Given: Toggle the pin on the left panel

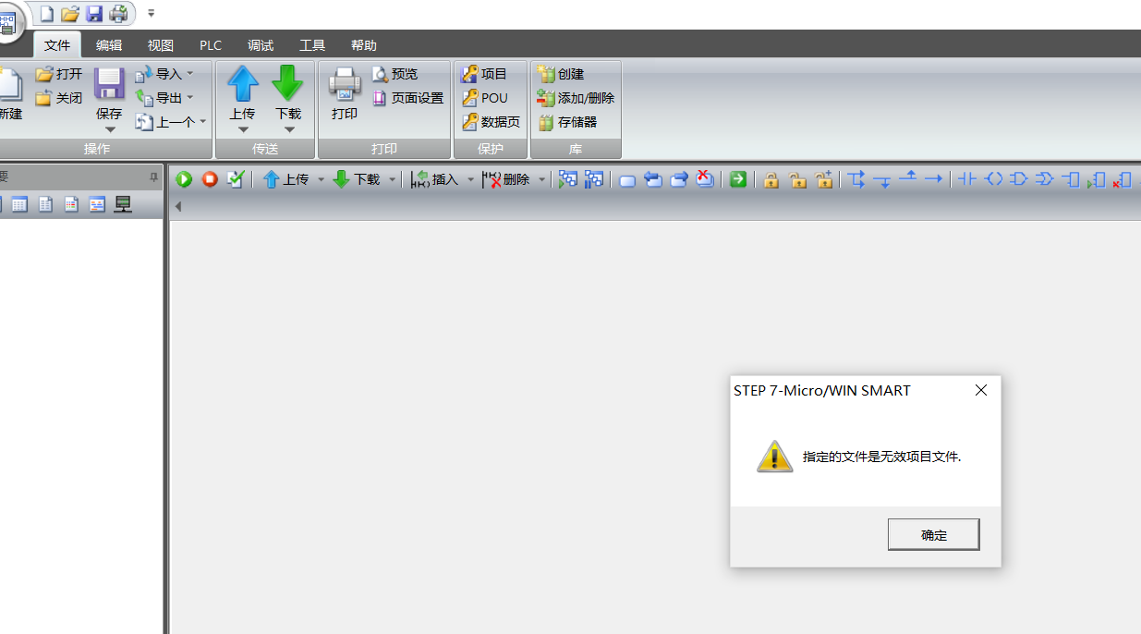Looking at the screenshot, I should [x=153, y=177].
